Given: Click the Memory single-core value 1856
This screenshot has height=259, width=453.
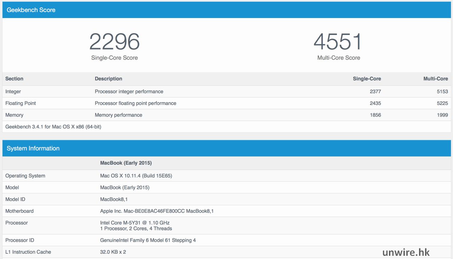Looking at the screenshot, I should tap(375, 115).
